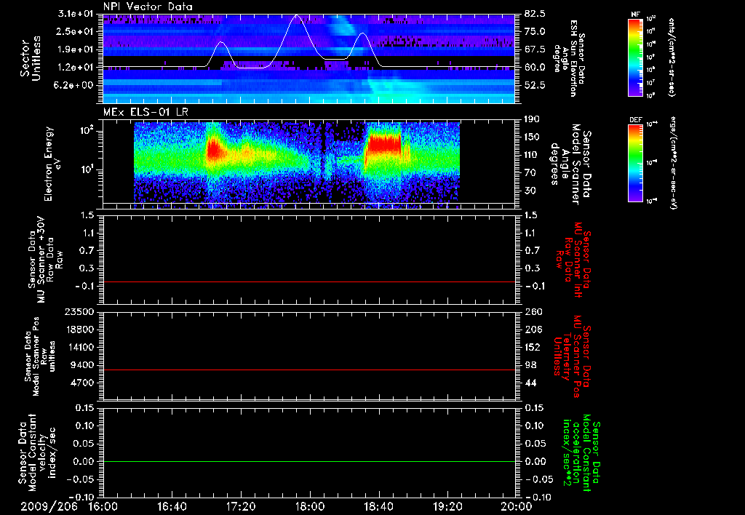This screenshot has width=745, height=515.
Task: Click the 206 telemetry axis value
Action: [533, 330]
